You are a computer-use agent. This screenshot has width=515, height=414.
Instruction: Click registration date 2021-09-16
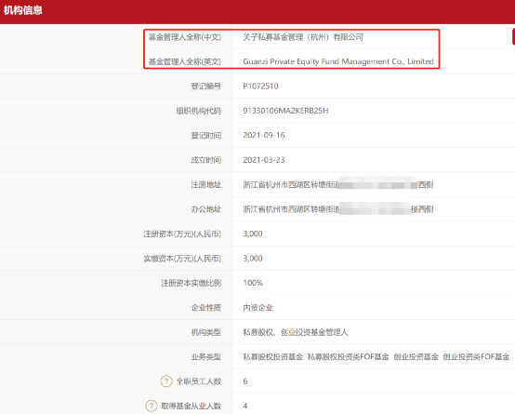(x=264, y=135)
